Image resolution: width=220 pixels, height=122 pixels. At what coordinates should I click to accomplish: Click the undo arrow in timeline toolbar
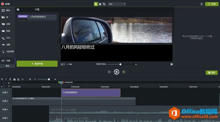click(2, 79)
